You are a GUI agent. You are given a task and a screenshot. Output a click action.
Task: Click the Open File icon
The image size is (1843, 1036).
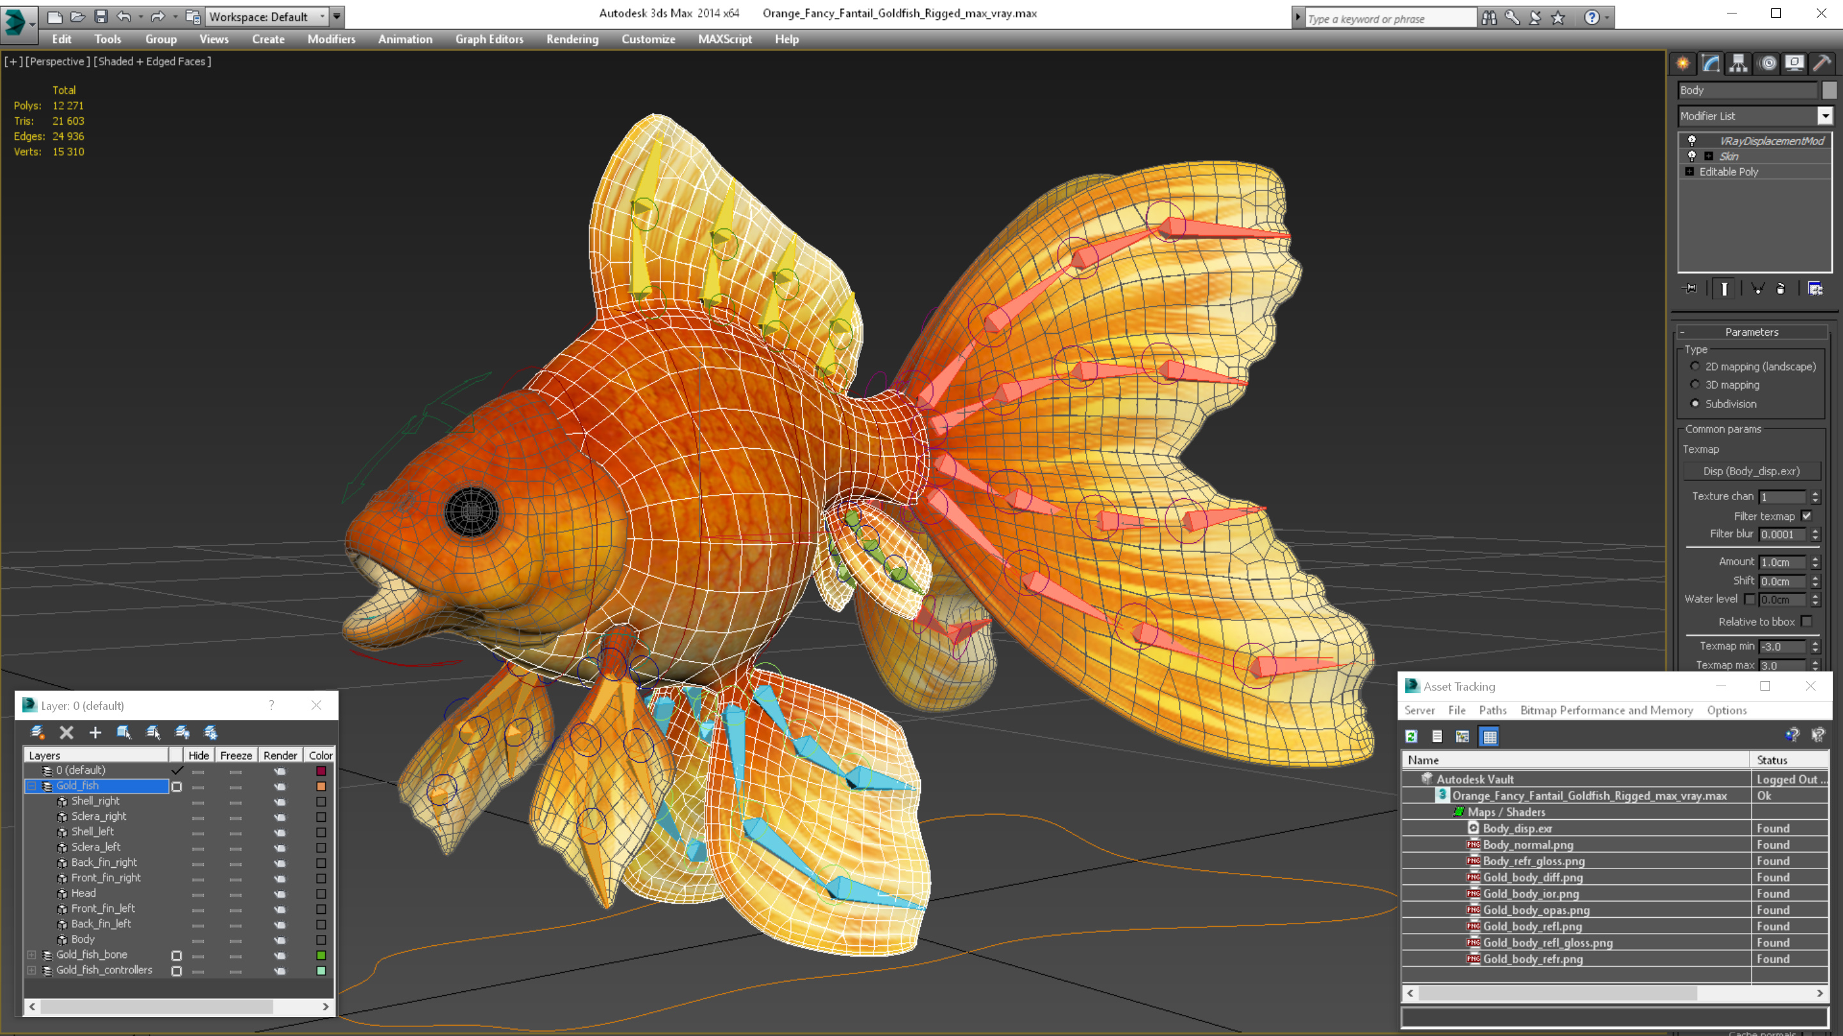77,16
